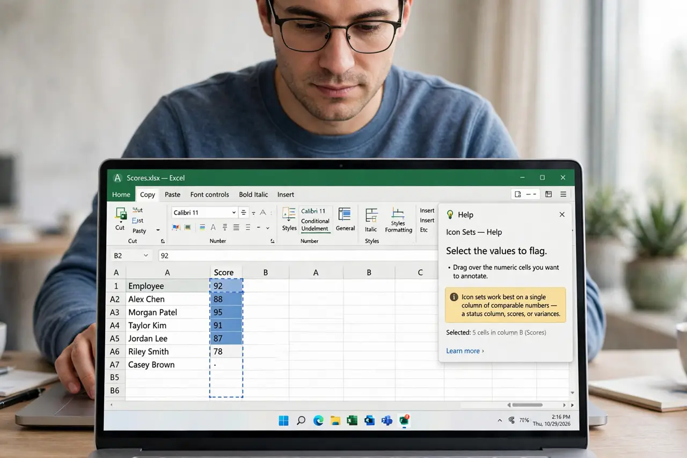Image resolution: width=687 pixels, height=458 pixels.
Task: Click row header B6
Action: click(115, 390)
